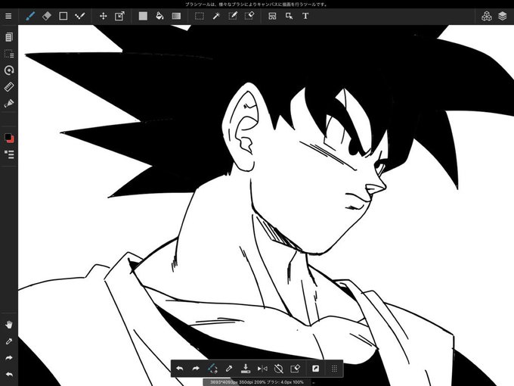Select the Brush tool in top toolbar
The height and width of the screenshot is (386, 514).
[30, 16]
